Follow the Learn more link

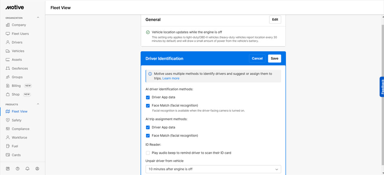[171, 78]
